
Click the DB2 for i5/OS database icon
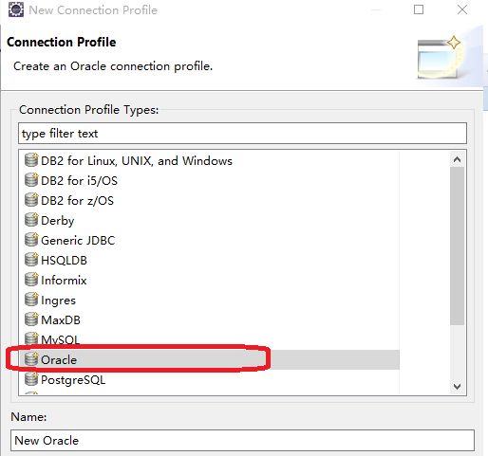pos(31,180)
